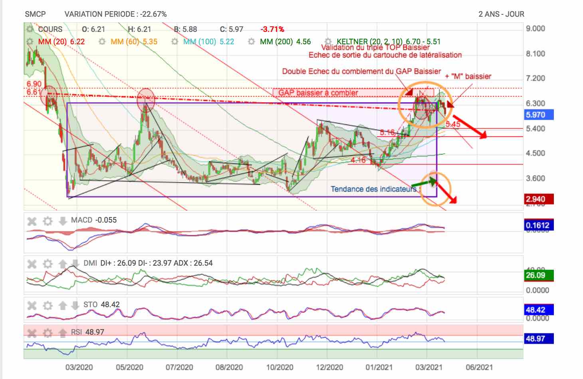
Task: Click the STO value tag 48.42
Action: coord(539,310)
